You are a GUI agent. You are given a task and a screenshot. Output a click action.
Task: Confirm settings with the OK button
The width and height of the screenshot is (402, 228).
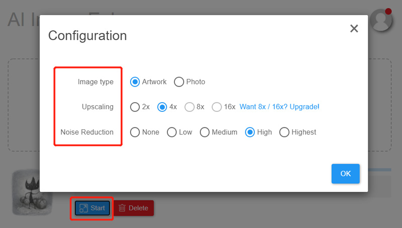[345, 173]
